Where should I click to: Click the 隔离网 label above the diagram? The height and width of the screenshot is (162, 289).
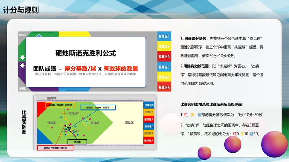click(52, 98)
